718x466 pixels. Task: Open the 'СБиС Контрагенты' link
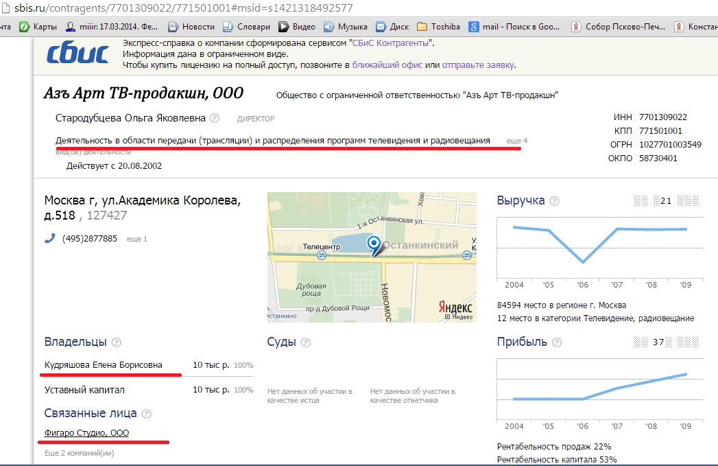pyautogui.click(x=392, y=43)
